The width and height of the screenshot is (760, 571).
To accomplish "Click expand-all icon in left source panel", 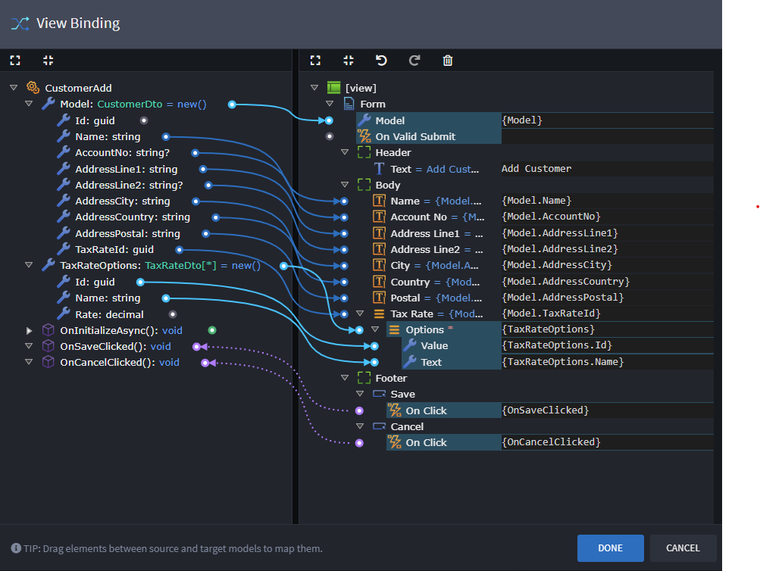I will [15, 61].
